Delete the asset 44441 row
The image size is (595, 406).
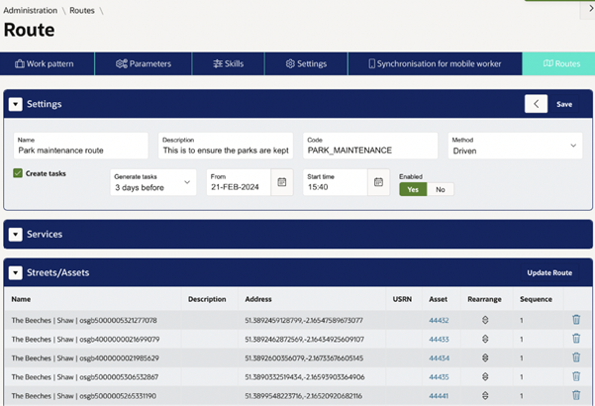(x=576, y=395)
